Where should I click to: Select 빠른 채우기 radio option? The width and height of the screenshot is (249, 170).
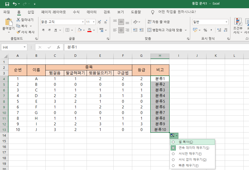[173, 166]
